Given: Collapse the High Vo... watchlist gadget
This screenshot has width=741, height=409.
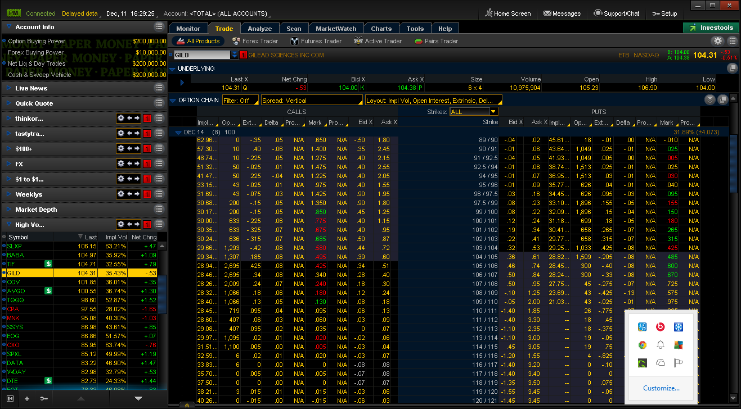Looking at the screenshot, I should tap(9, 225).
